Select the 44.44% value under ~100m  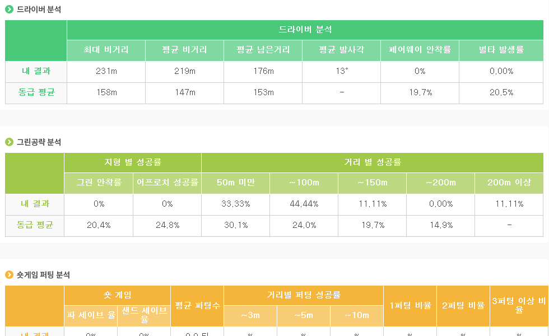coord(304,204)
